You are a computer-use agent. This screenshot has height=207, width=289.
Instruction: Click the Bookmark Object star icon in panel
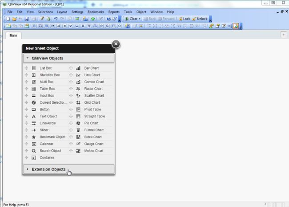(x=34, y=137)
